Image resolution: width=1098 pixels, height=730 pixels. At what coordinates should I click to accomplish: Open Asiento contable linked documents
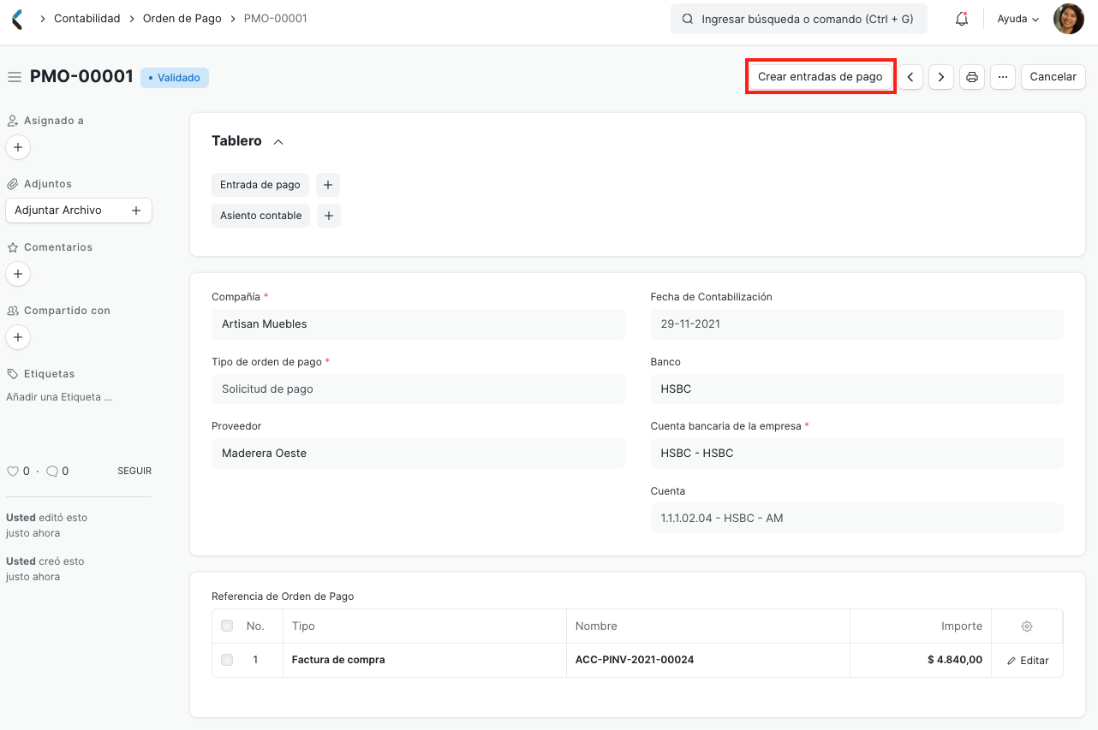click(x=260, y=216)
